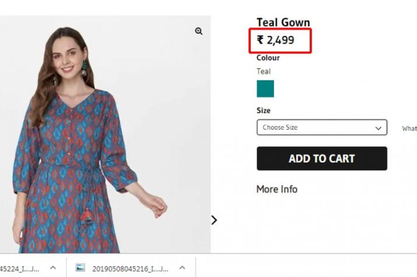Click image file icon of 20190508045216 download
The image size is (417, 277).
tap(80, 268)
